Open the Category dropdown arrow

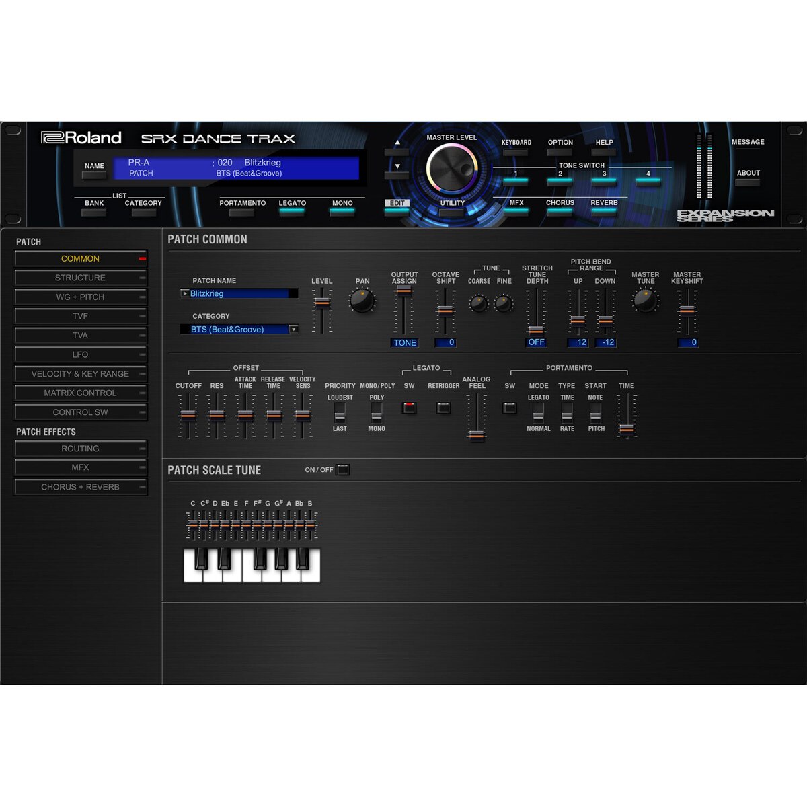(294, 329)
